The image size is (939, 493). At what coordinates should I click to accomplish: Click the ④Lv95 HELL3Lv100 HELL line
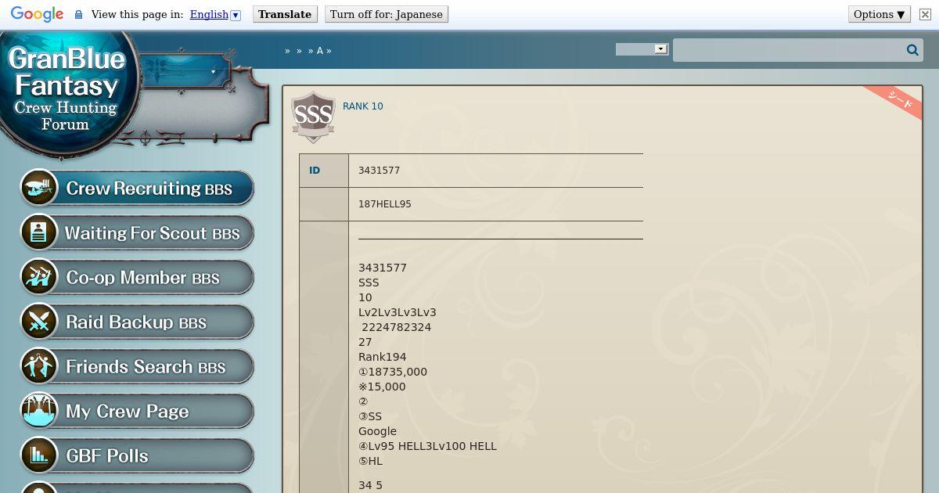[427, 446]
